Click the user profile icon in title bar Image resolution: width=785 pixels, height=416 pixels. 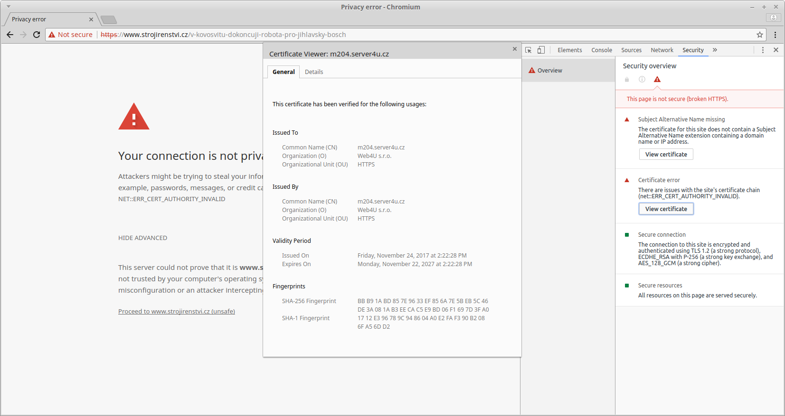point(774,18)
